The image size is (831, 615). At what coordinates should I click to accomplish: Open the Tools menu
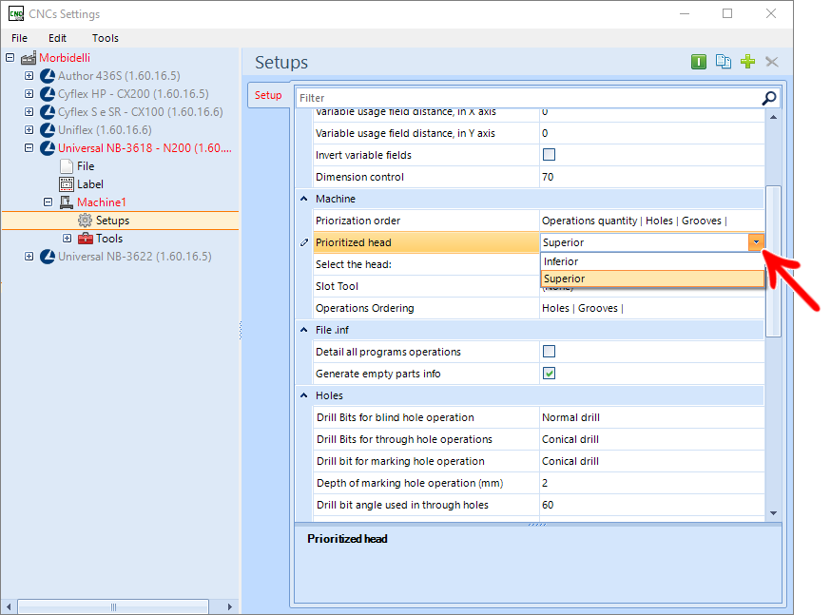(105, 38)
